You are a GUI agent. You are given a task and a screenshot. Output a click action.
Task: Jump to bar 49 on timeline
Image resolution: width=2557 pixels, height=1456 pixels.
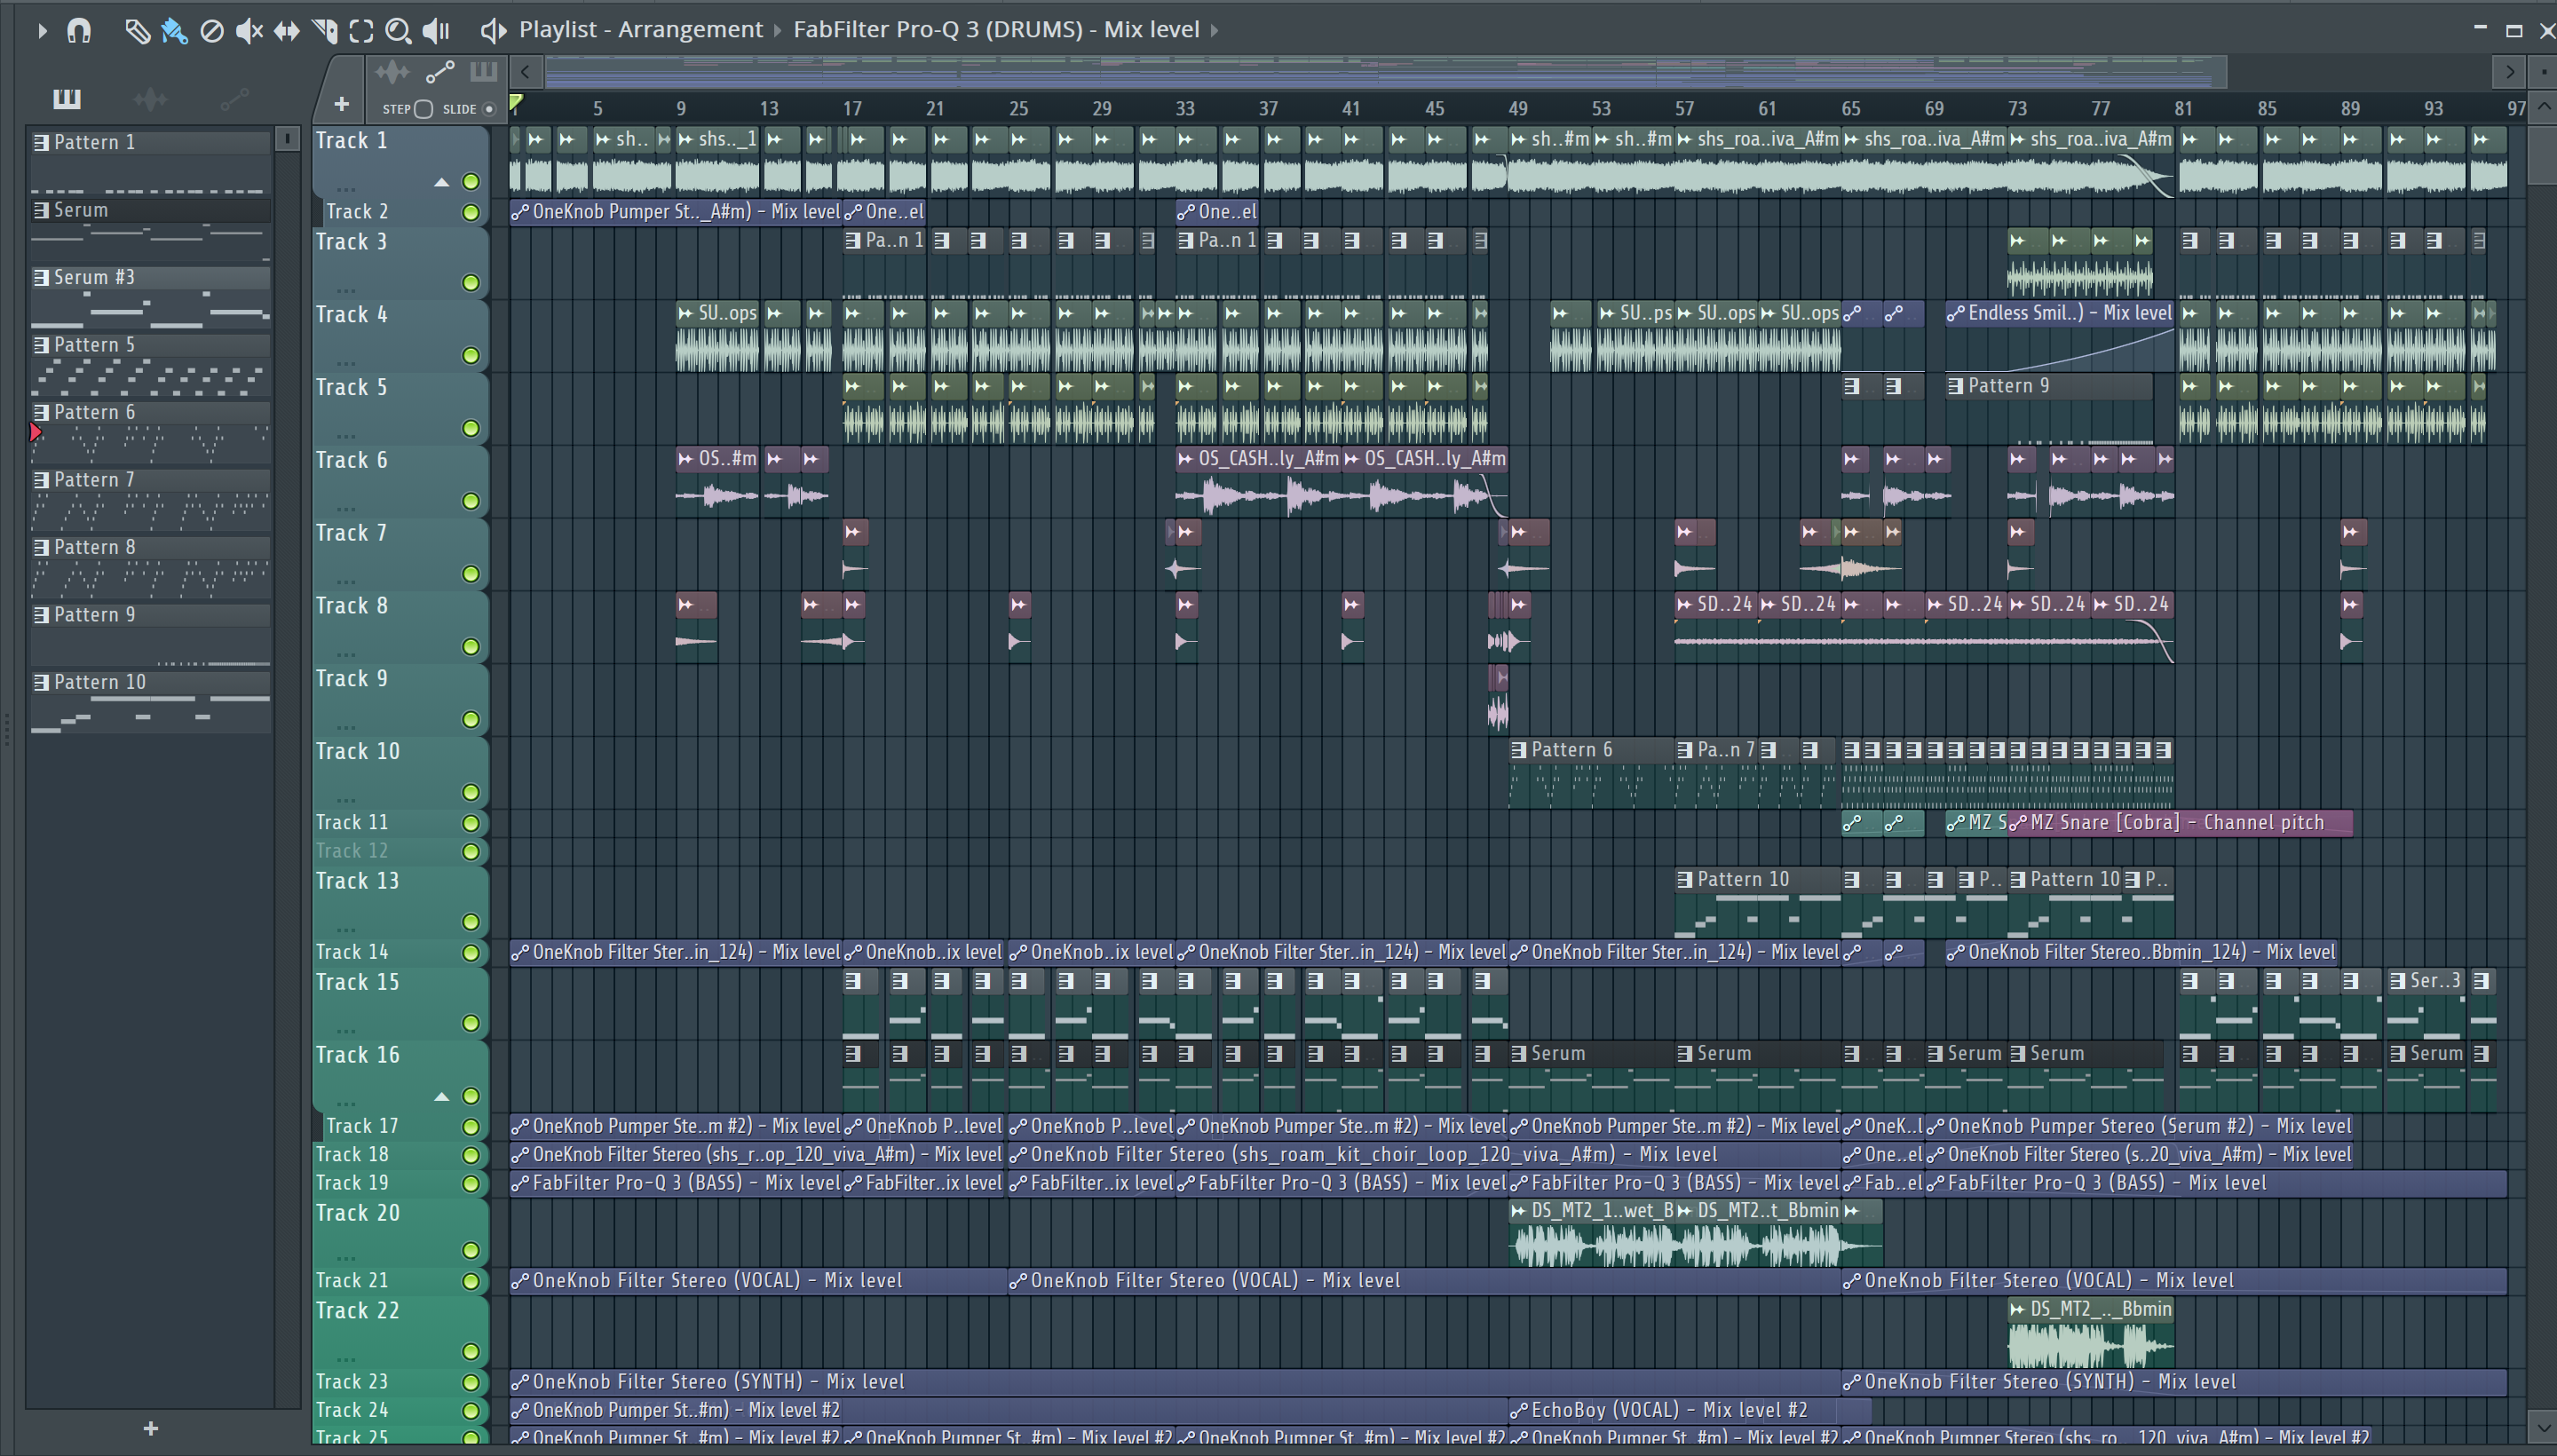[1517, 108]
